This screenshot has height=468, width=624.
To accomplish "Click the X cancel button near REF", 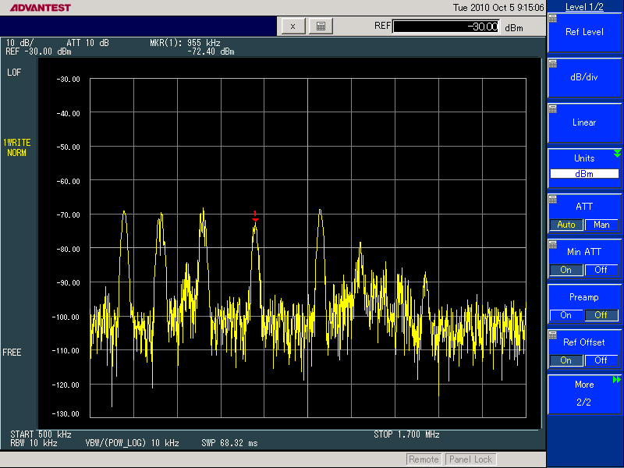I will click(292, 27).
